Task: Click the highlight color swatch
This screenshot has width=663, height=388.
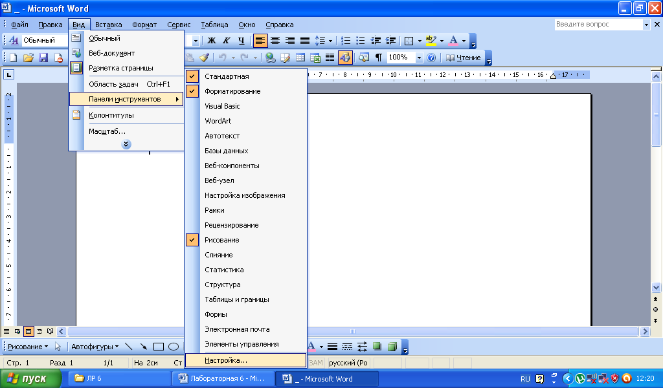Action: (431, 41)
